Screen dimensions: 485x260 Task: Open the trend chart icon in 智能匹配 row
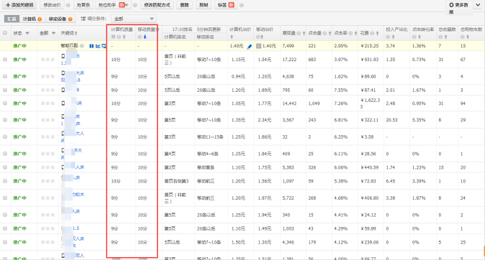point(98,46)
